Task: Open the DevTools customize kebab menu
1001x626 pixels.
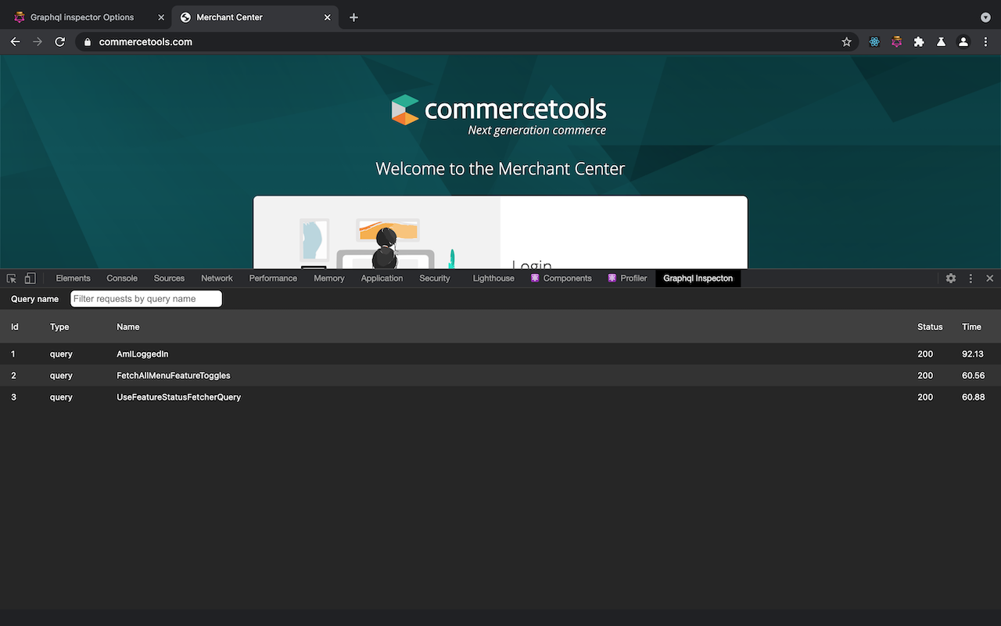Action: point(970,278)
